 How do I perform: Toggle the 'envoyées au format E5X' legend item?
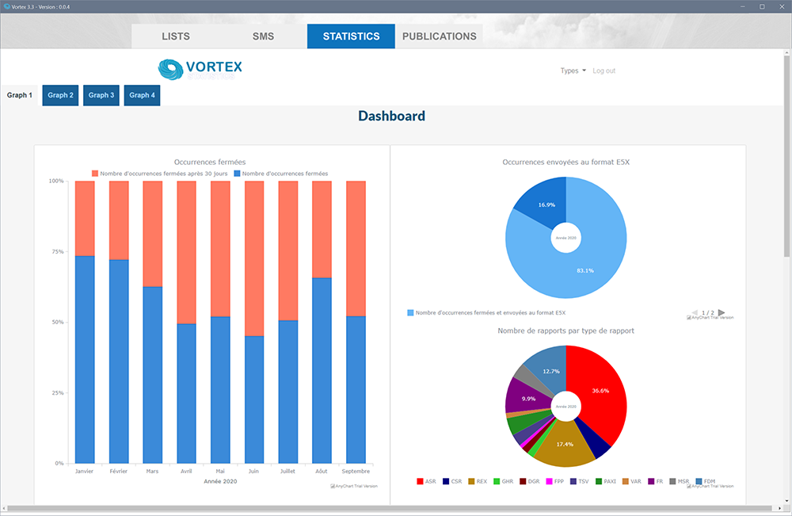pos(485,313)
